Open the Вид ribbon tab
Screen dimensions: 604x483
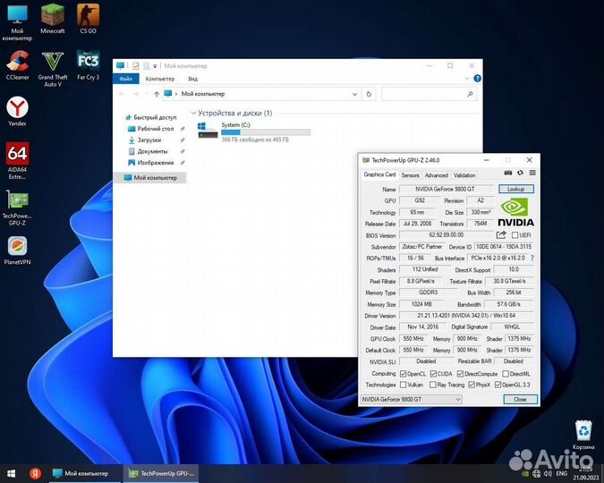(x=192, y=79)
